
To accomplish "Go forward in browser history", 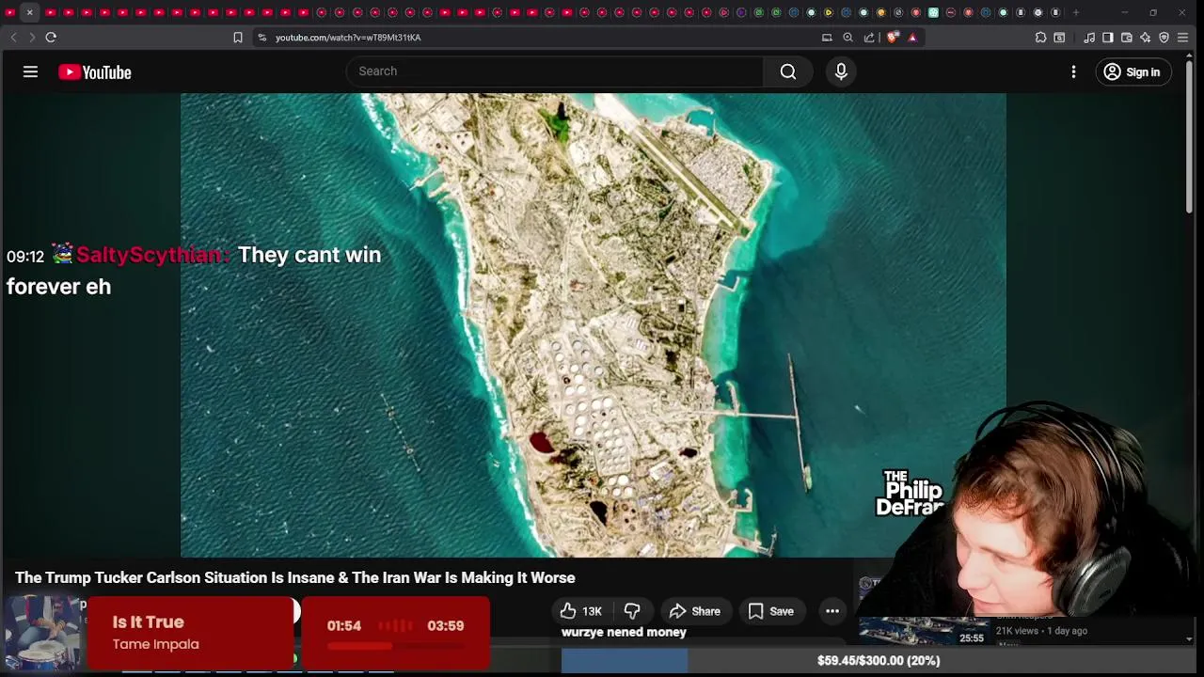I will coord(32,38).
